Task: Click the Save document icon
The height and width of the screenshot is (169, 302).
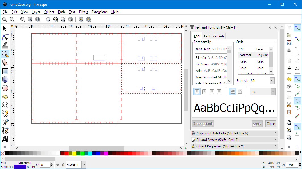Action: (x=289, y=43)
